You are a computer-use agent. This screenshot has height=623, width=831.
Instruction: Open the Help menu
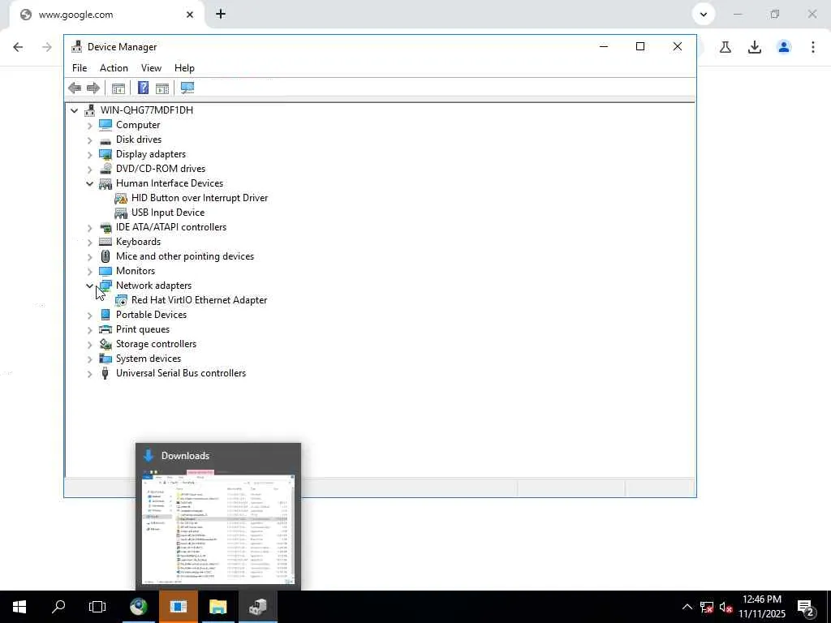[x=184, y=68]
